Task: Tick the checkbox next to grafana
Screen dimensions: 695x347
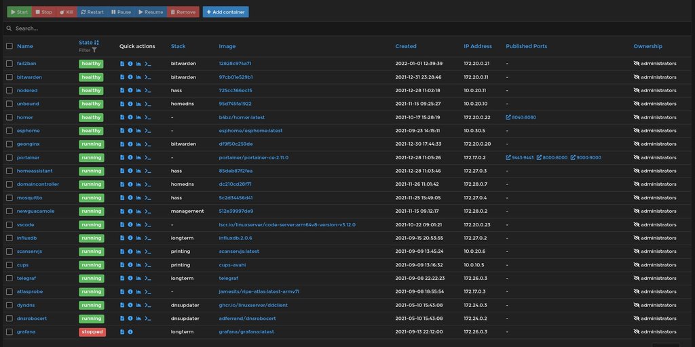Action: 9,332
